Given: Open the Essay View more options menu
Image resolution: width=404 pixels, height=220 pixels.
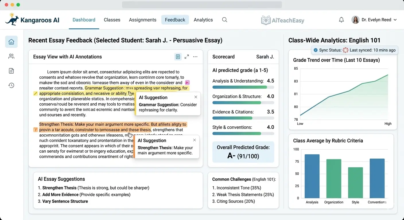Looking at the screenshot, I should click(195, 57).
